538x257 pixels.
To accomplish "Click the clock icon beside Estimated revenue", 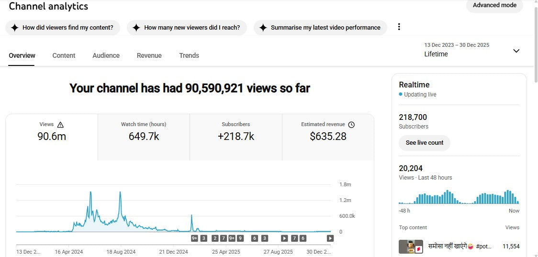I will (x=351, y=125).
